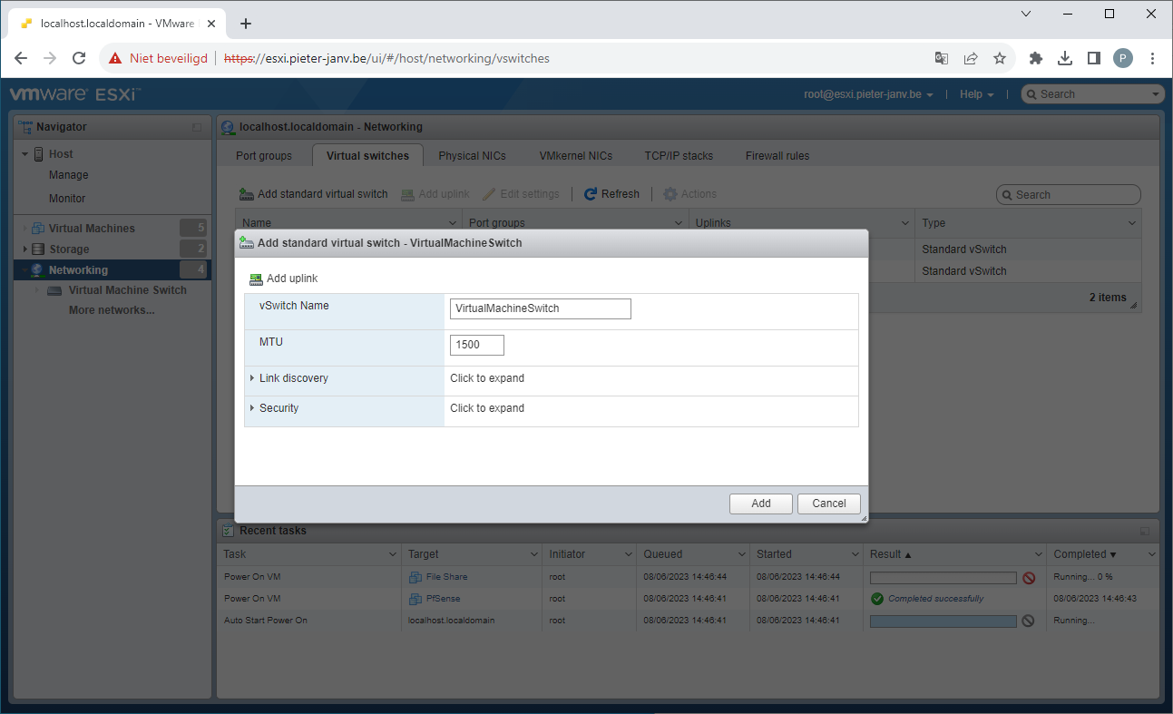Expand the Security section

click(252, 408)
